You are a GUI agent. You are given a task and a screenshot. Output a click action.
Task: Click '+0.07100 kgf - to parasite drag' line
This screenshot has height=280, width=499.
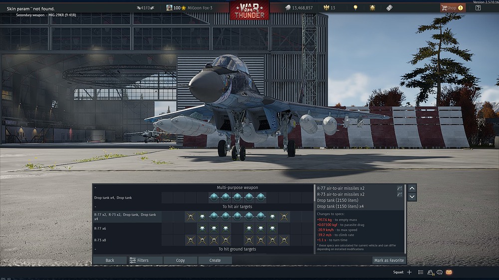pos(340,225)
